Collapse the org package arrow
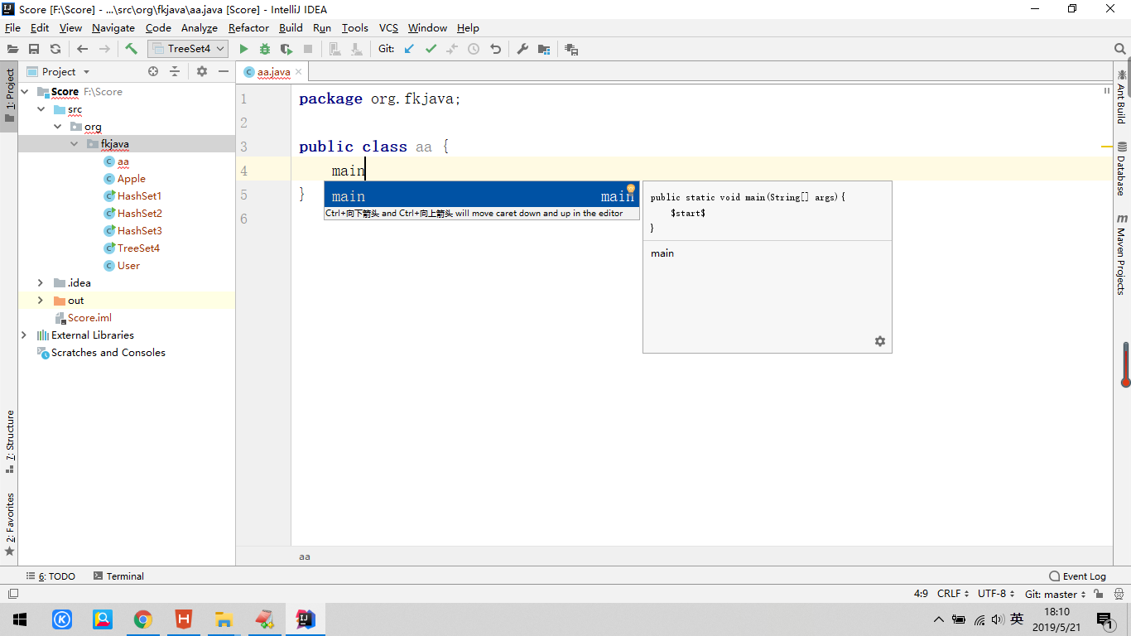1131x636 pixels. [x=57, y=127]
